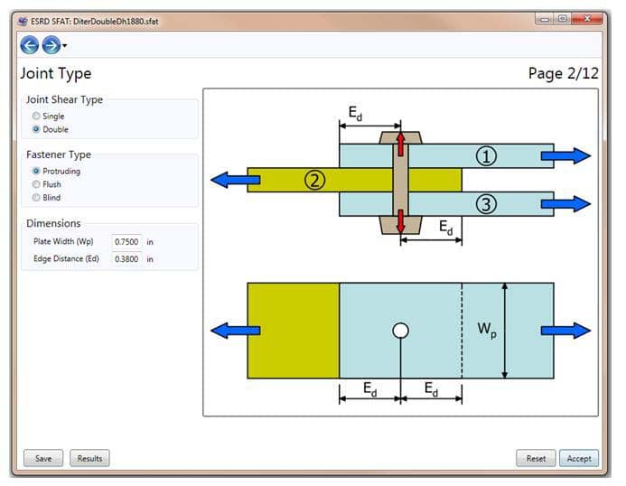Screen dimensions: 626x486
Task: Choose the Flush fastener type
Action: tap(36, 184)
